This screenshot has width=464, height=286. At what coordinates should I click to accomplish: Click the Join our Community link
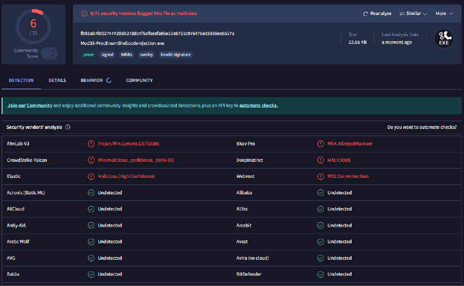coord(30,105)
